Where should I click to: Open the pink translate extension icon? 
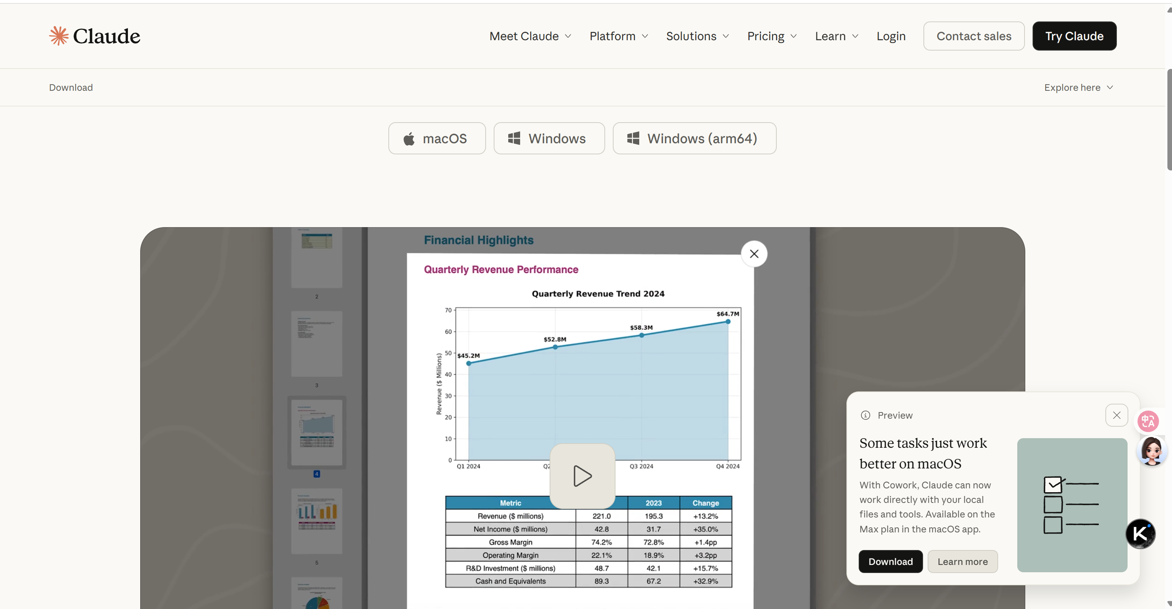(x=1147, y=421)
